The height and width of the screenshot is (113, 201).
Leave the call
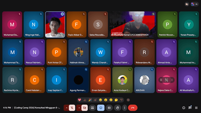pos(133,108)
